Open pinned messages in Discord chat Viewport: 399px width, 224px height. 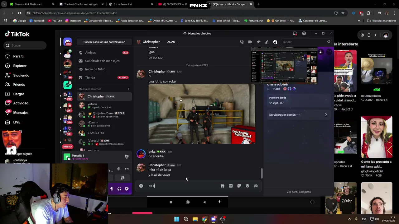tap(258, 42)
